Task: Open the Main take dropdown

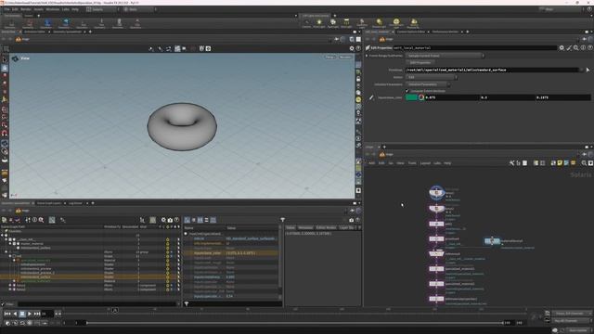Action: coord(139,9)
